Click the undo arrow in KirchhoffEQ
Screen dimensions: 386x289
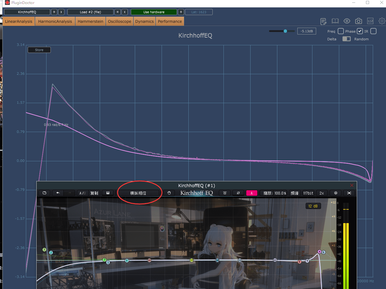pos(58,193)
